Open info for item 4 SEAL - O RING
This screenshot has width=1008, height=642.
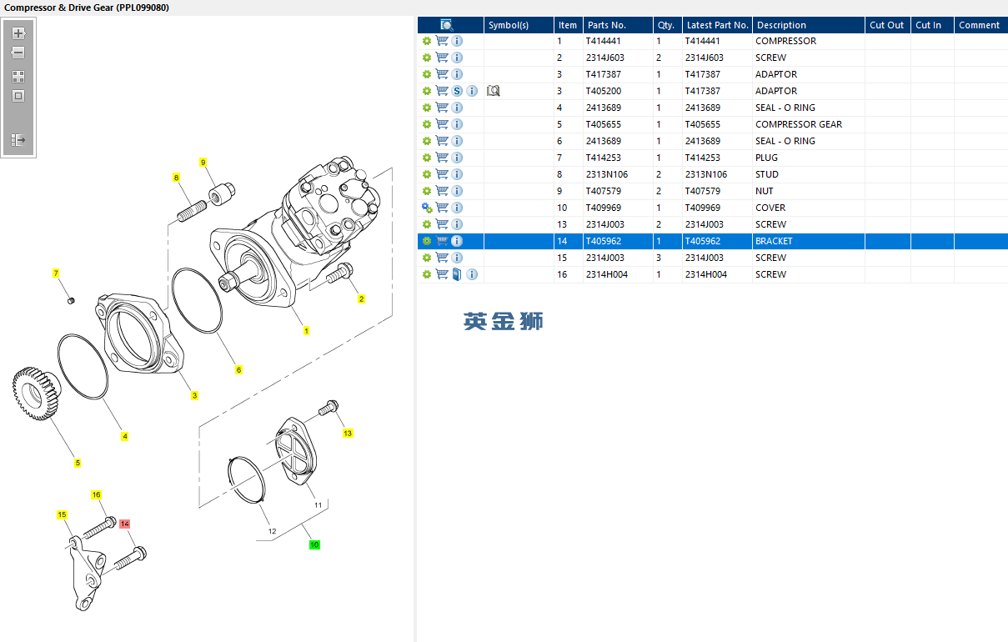[457, 108]
